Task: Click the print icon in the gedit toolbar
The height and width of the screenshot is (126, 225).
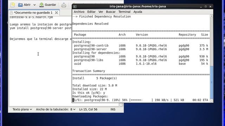Action: point(64,5)
